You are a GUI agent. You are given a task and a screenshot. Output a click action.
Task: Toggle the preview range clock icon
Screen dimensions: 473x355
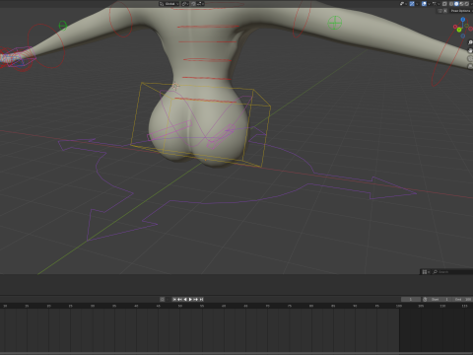pyautogui.click(x=425, y=300)
